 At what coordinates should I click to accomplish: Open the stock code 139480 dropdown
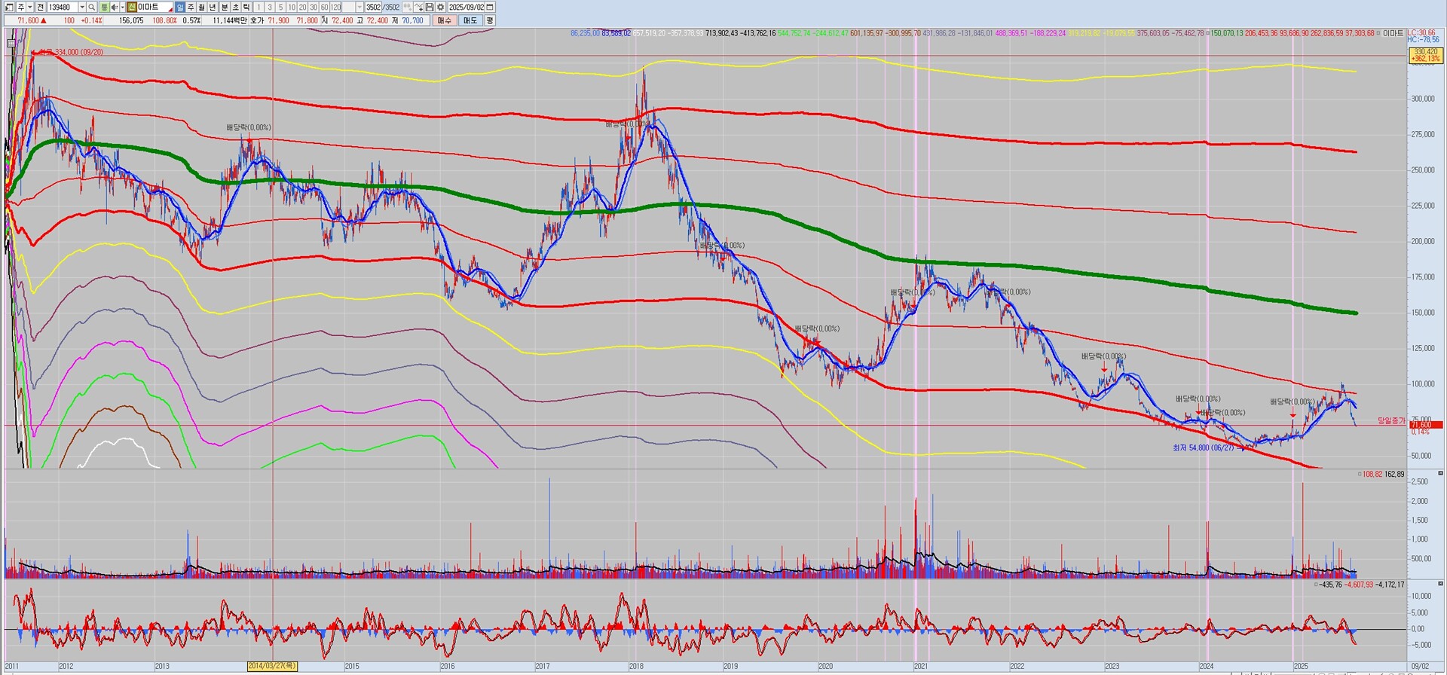tap(81, 8)
